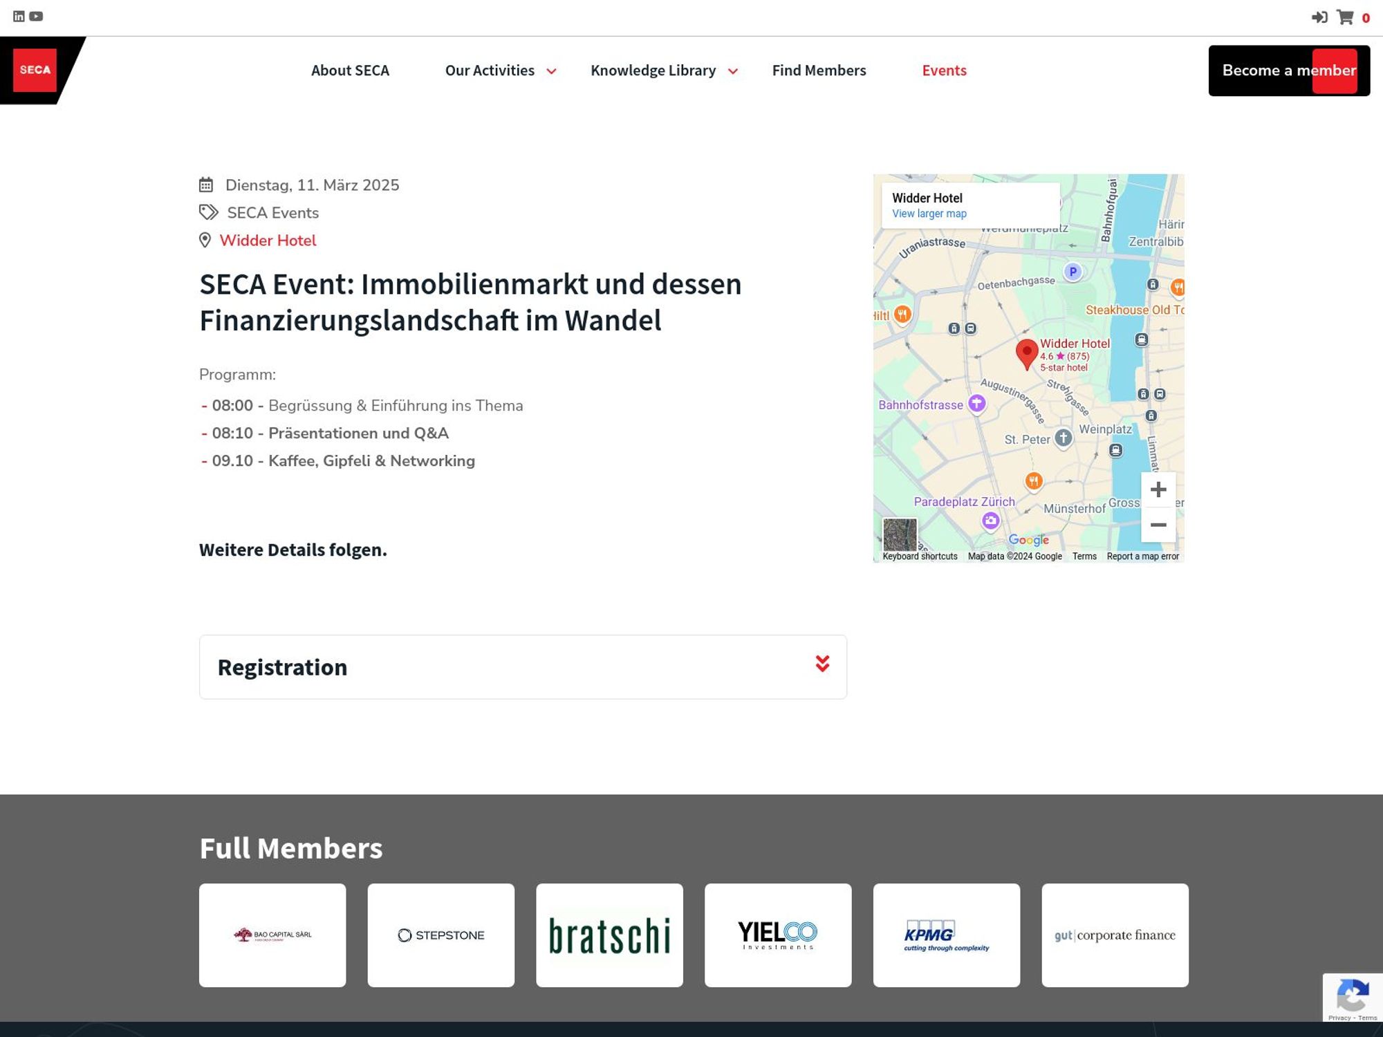The width and height of the screenshot is (1383, 1037).
Task: Zoom out the map with minus button
Action: pyautogui.click(x=1158, y=525)
